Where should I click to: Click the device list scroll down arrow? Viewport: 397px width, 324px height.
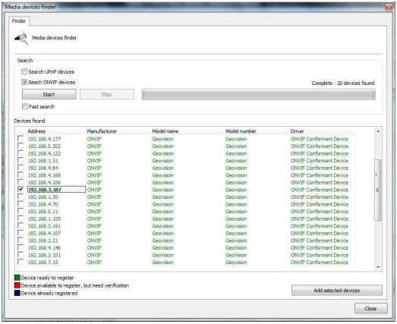pos(378,267)
